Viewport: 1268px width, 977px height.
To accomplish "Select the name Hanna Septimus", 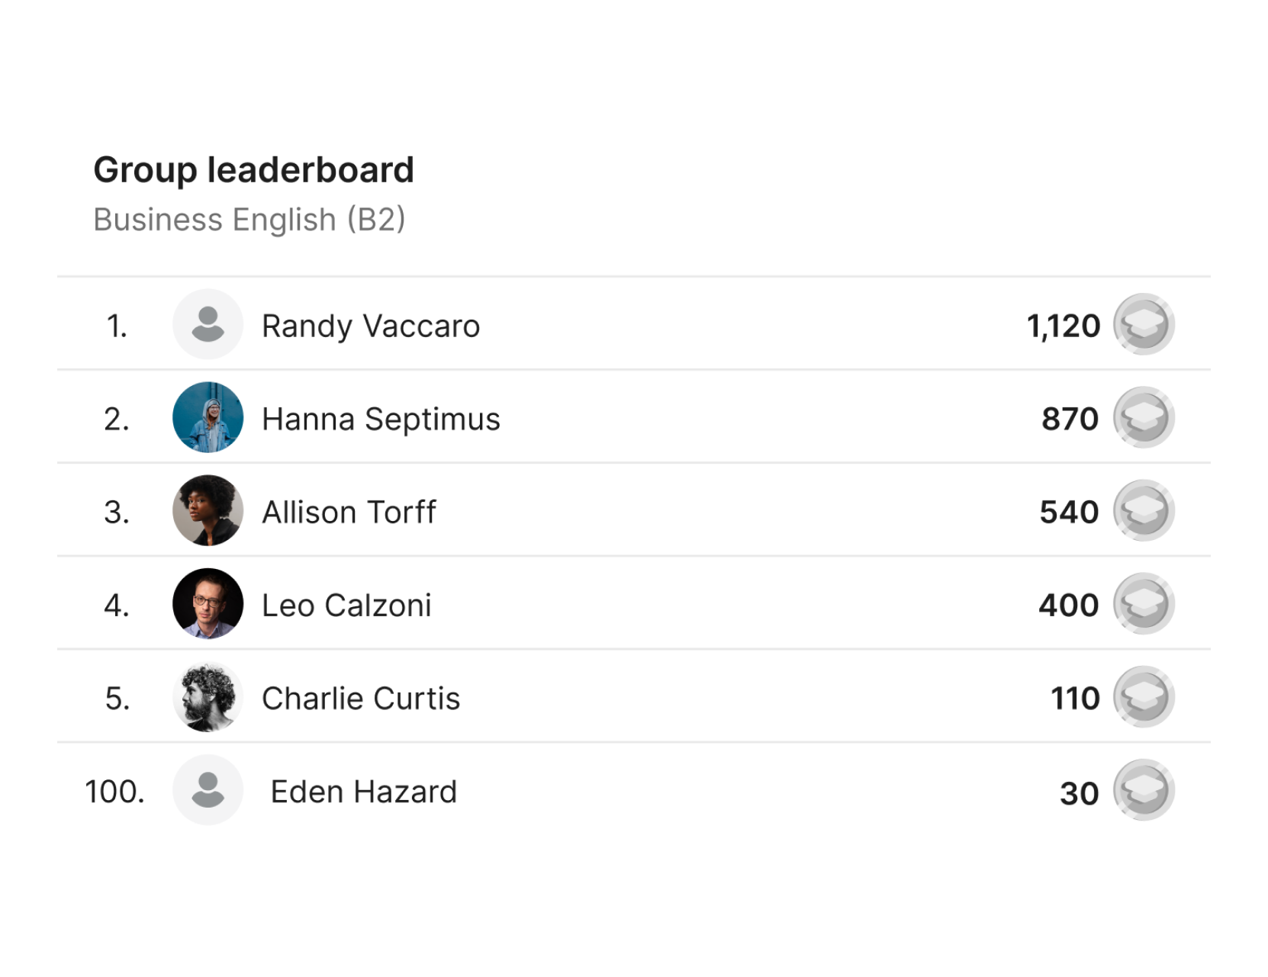I will pyautogui.click(x=381, y=419).
